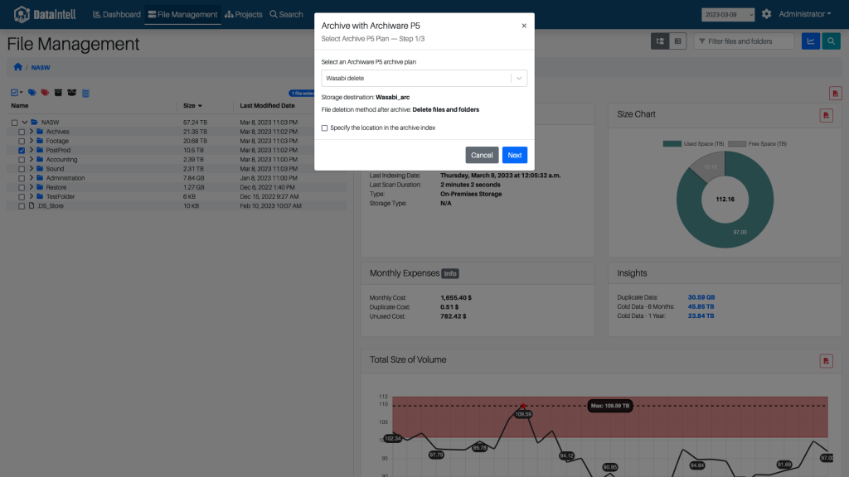
Task: Export Total Size of Volume PDF
Action: click(x=827, y=361)
